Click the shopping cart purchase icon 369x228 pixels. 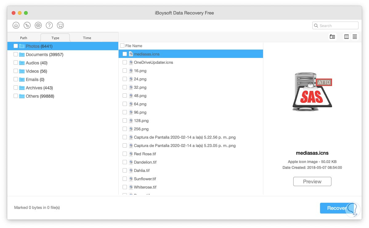[x=60, y=25]
